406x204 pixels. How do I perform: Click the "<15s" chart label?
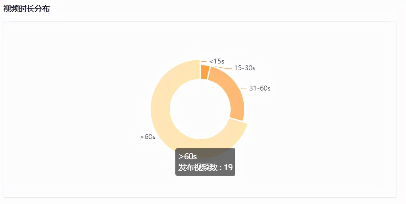[x=217, y=61]
